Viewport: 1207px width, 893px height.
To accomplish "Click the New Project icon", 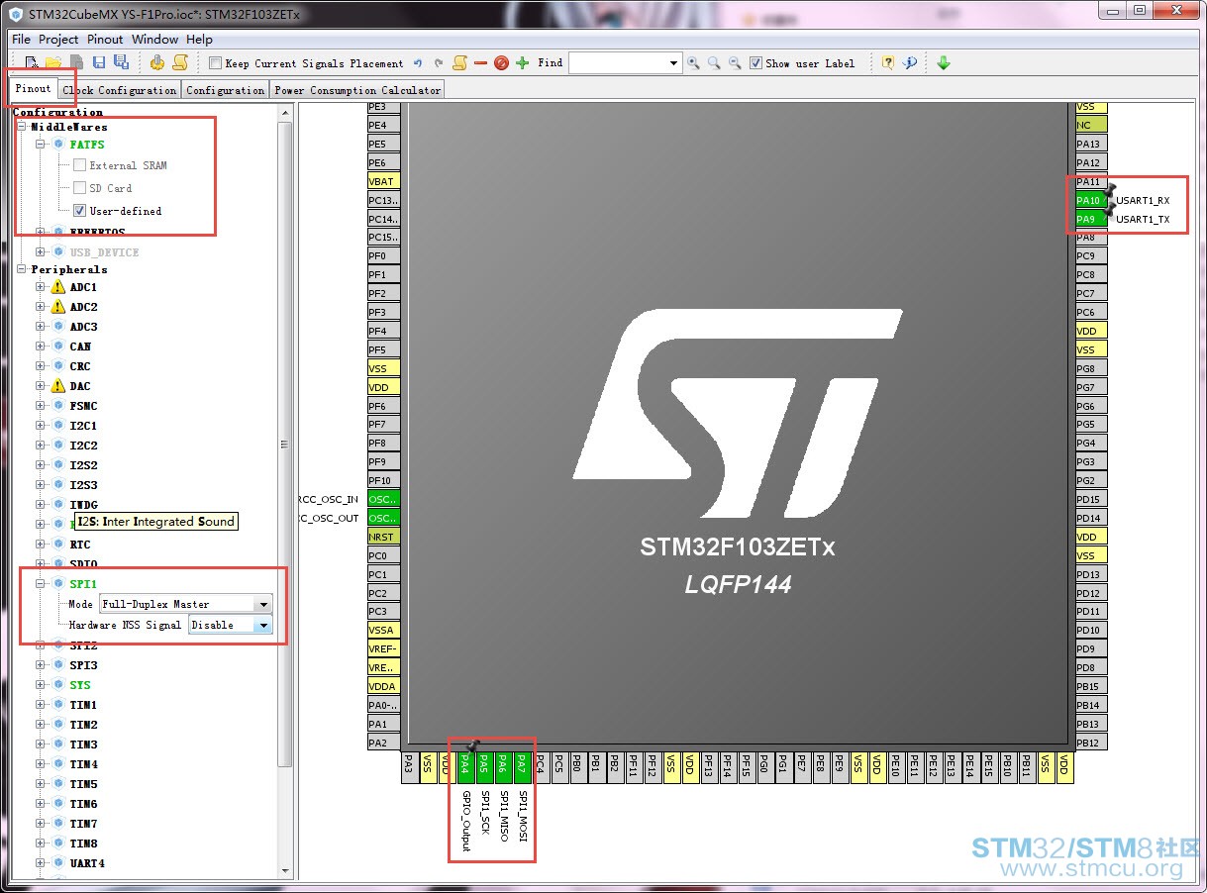I will coord(33,63).
